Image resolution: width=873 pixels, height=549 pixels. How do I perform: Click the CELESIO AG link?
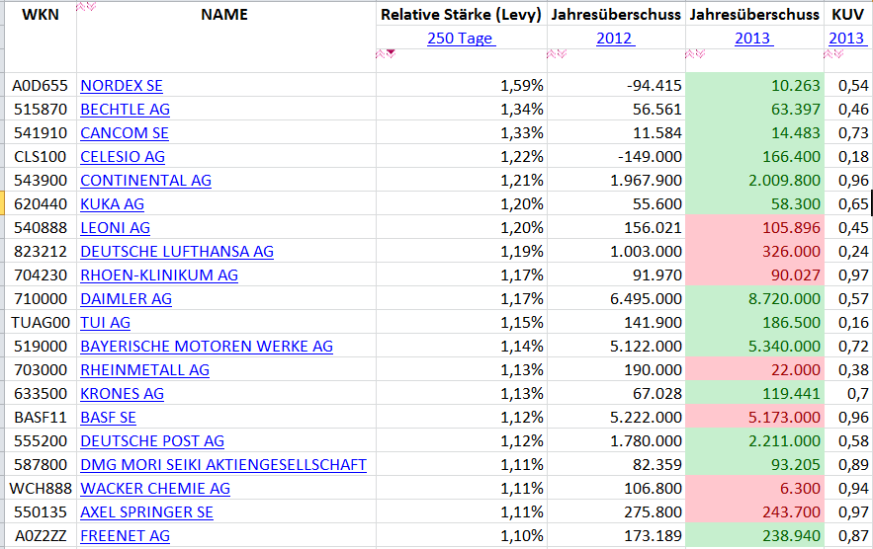click(x=123, y=157)
